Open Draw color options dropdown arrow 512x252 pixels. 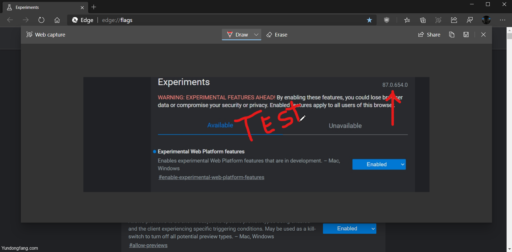coord(256,35)
